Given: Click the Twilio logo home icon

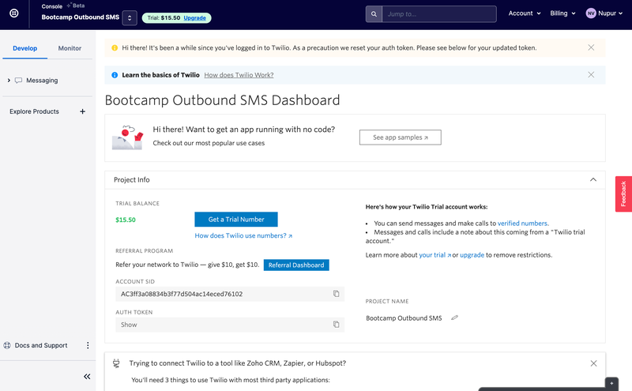Looking at the screenshot, I should (14, 13).
